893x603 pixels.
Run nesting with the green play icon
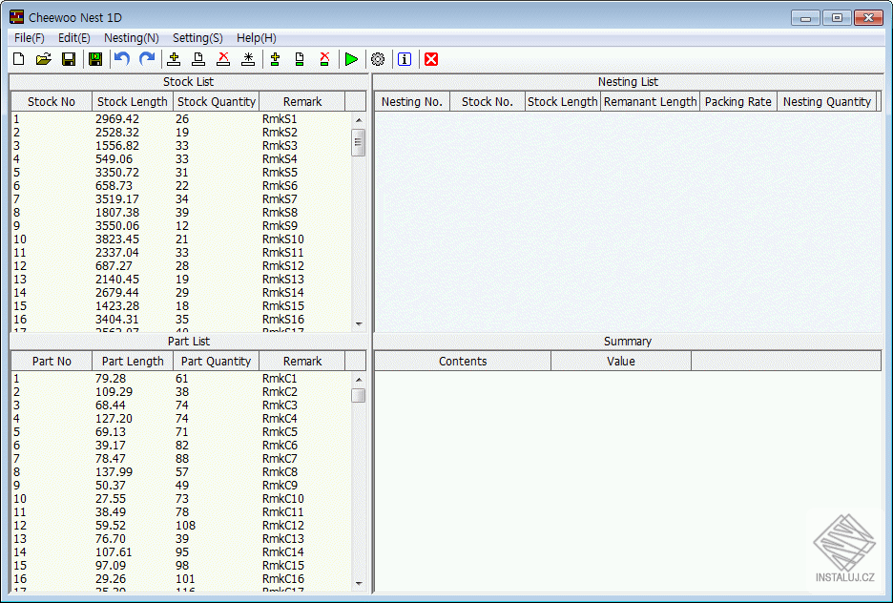(x=352, y=59)
